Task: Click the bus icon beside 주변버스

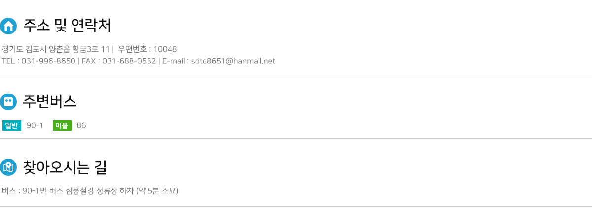Action: (x=8, y=102)
